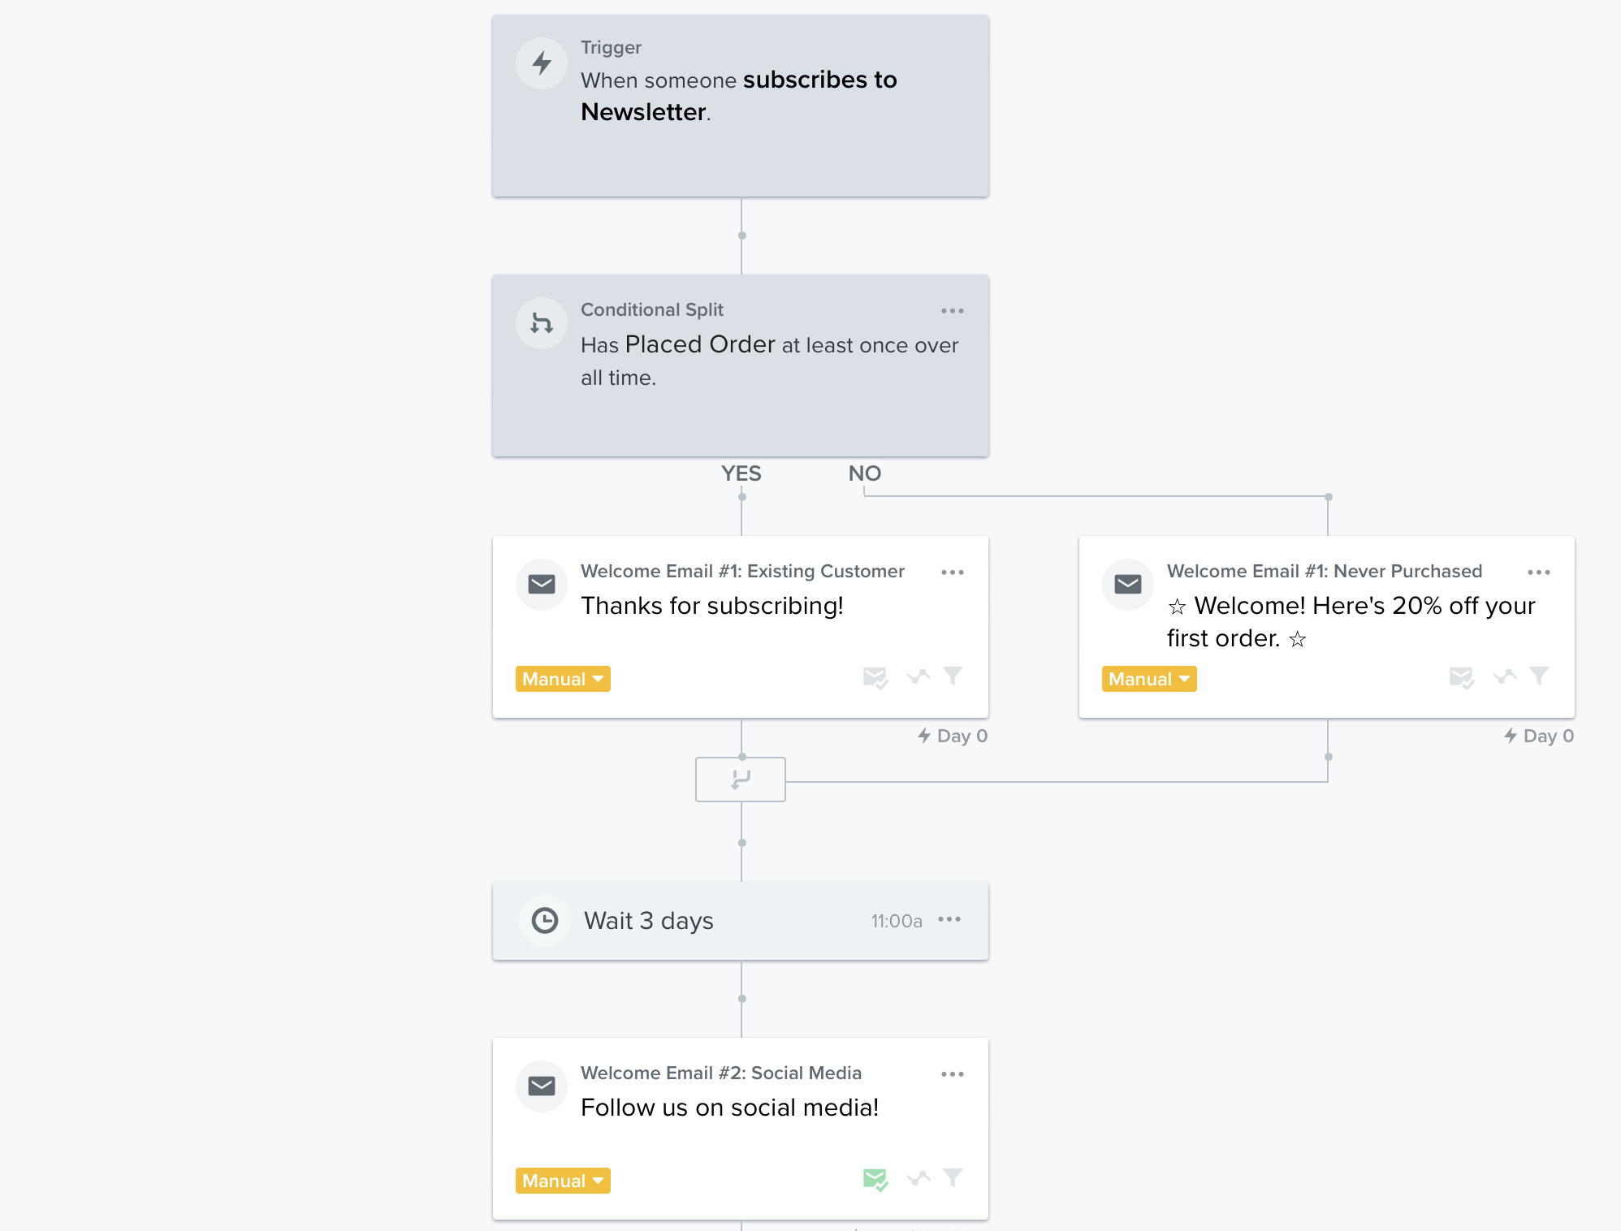The image size is (1621, 1231).
Task: Open more options on Social Media email
Action: coord(952,1074)
